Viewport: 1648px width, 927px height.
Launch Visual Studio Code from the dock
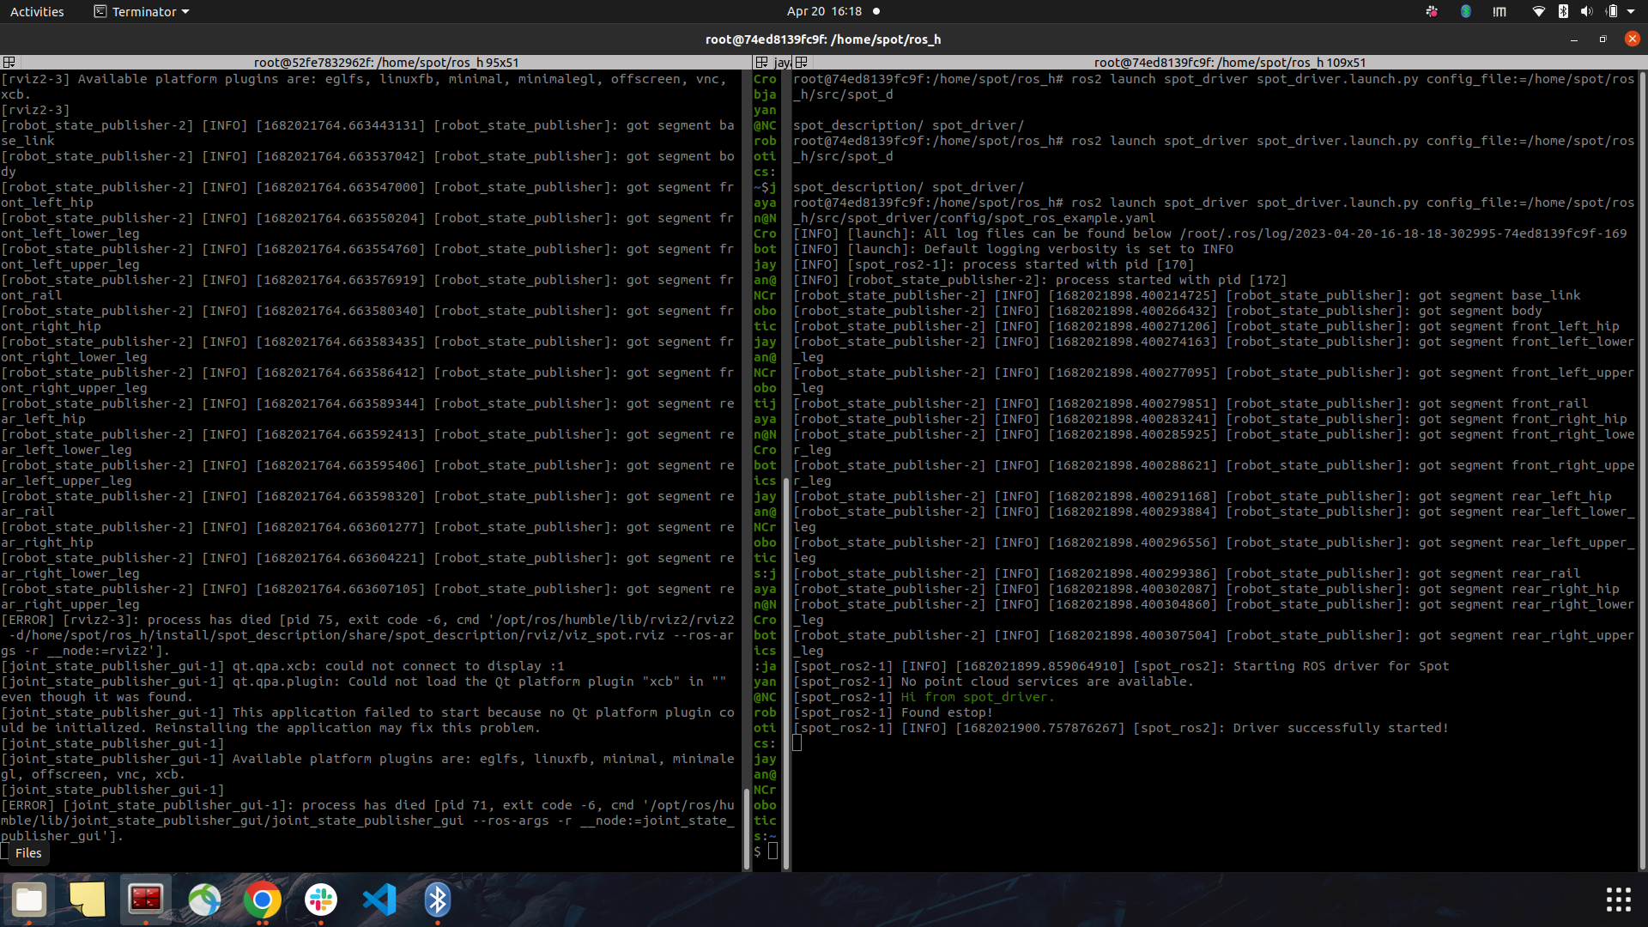(x=379, y=900)
